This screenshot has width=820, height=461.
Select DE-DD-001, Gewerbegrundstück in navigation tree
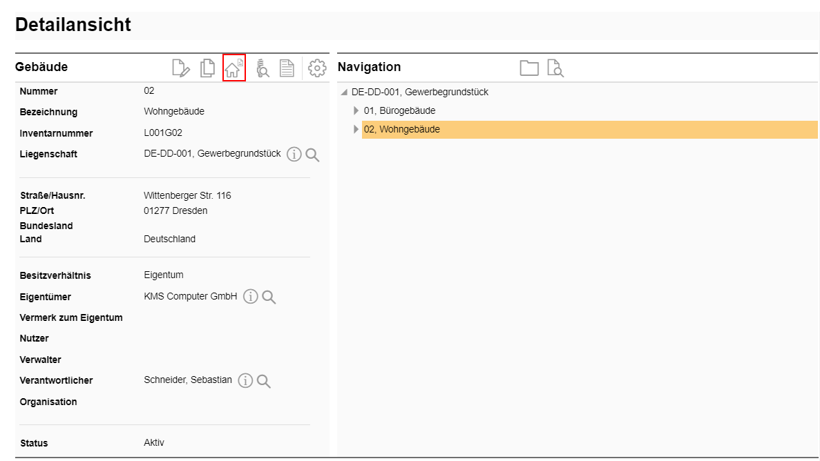(x=419, y=92)
